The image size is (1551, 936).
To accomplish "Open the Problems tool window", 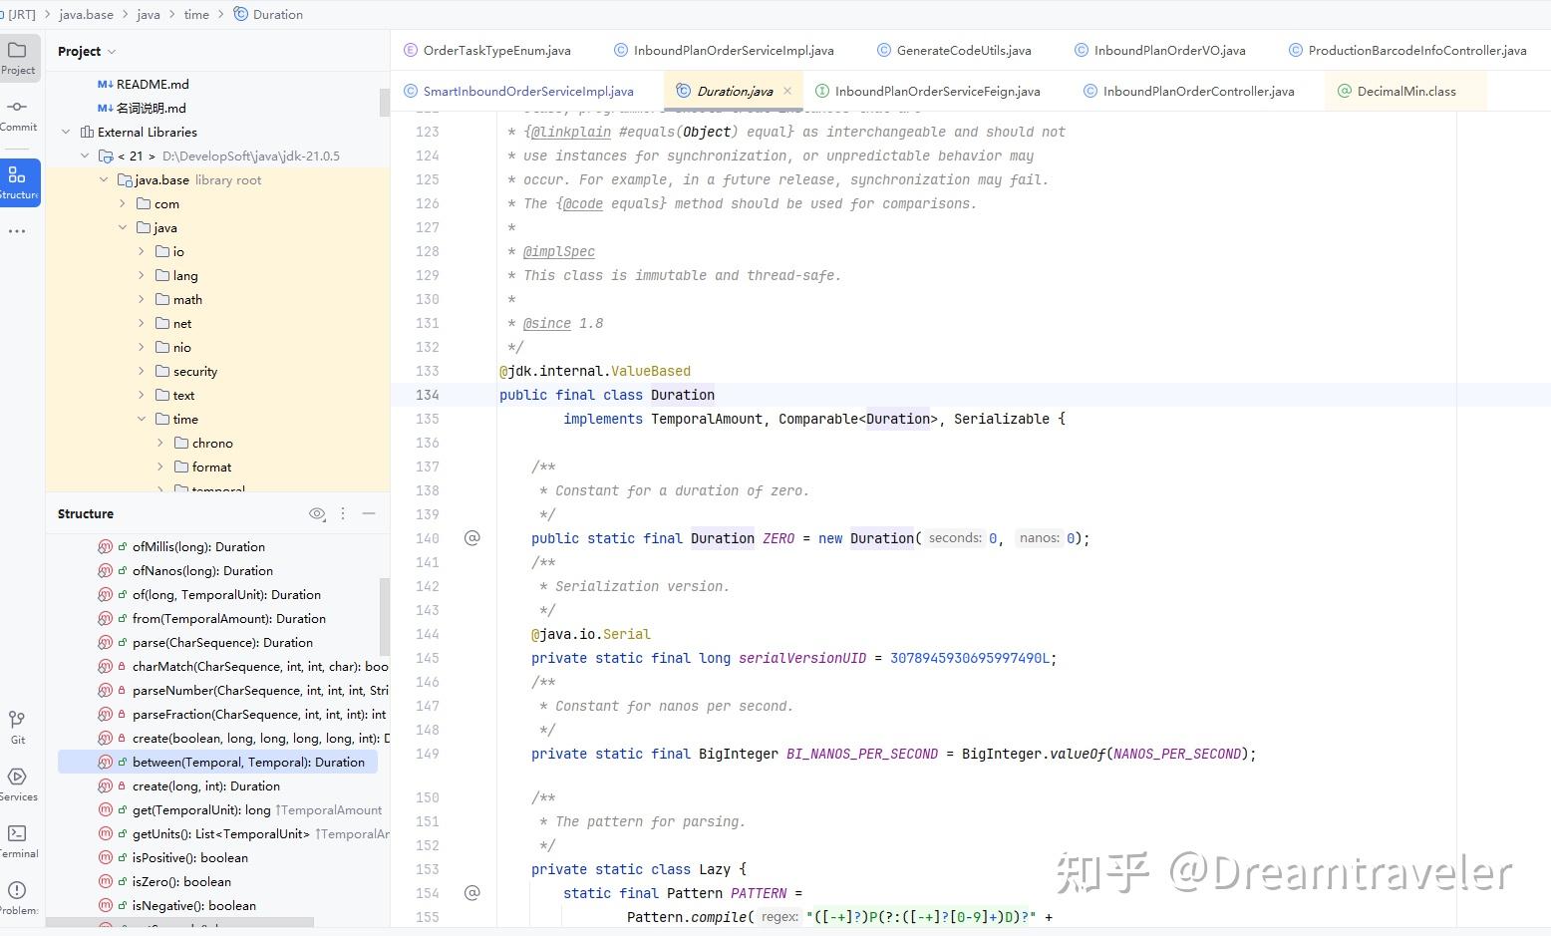I will 17,898.
